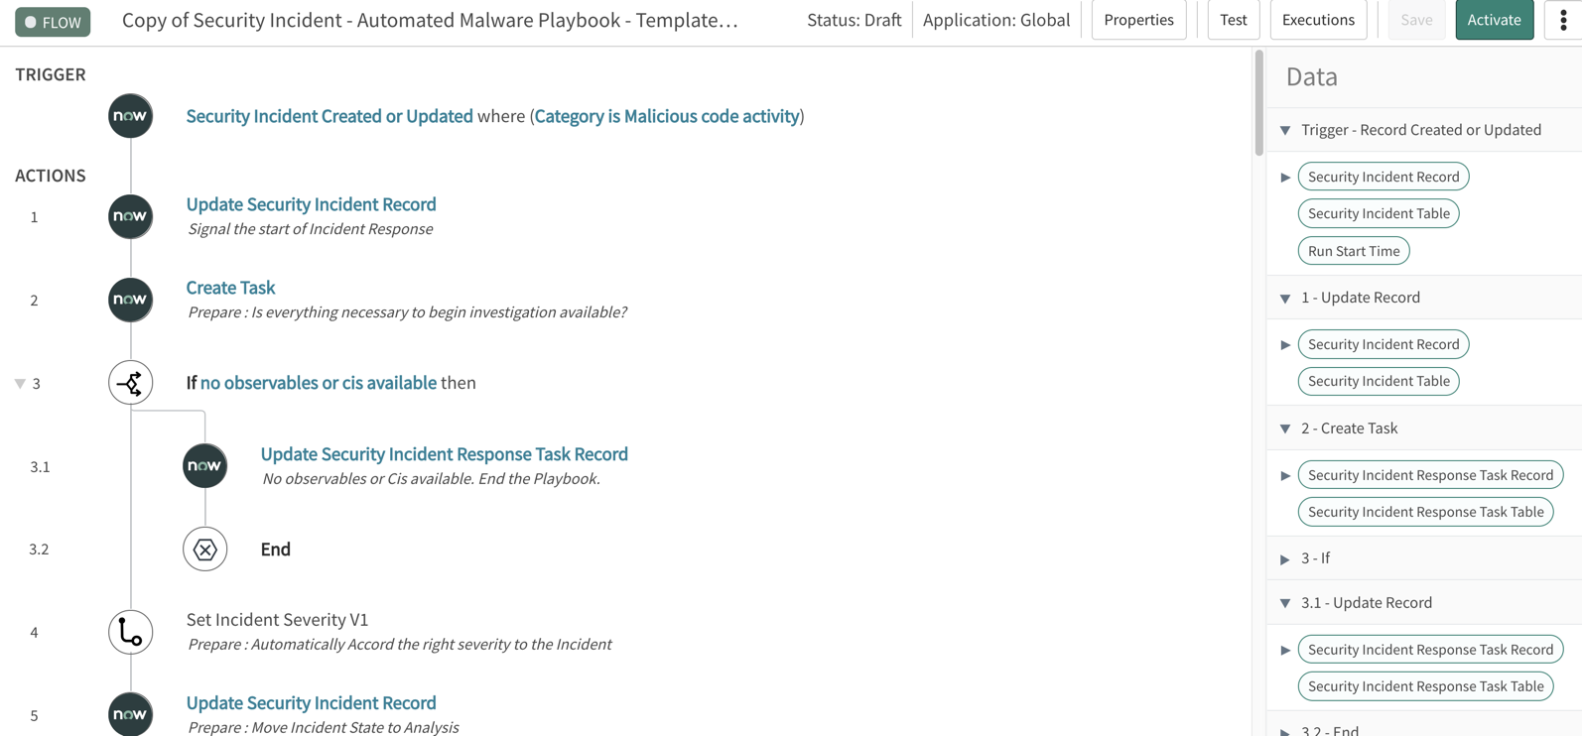This screenshot has height=736, width=1582.
Task: Collapse the 1 - Update Record section
Action: [x=1285, y=298]
